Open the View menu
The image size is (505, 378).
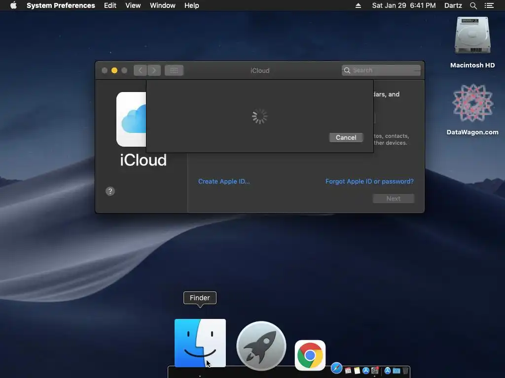pos(133,5)
